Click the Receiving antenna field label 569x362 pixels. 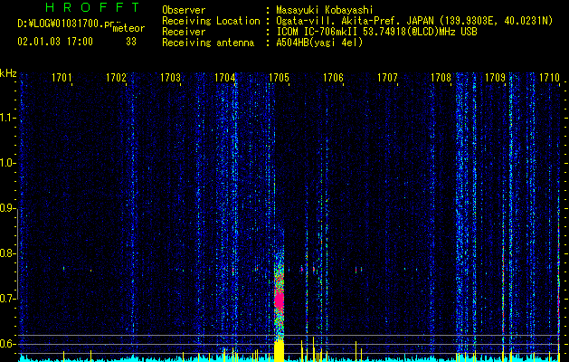(208, 43)
